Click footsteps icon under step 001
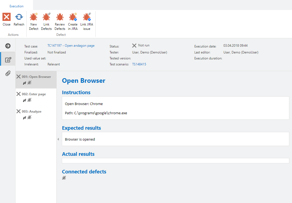Screen dimensions: 292x203 coord(25,83)
